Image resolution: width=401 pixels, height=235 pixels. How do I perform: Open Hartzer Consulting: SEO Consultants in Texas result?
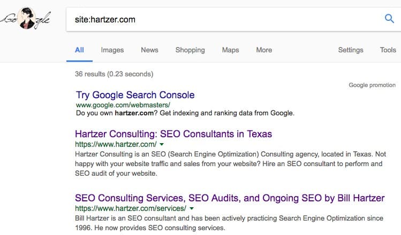[x=173, y=134]
